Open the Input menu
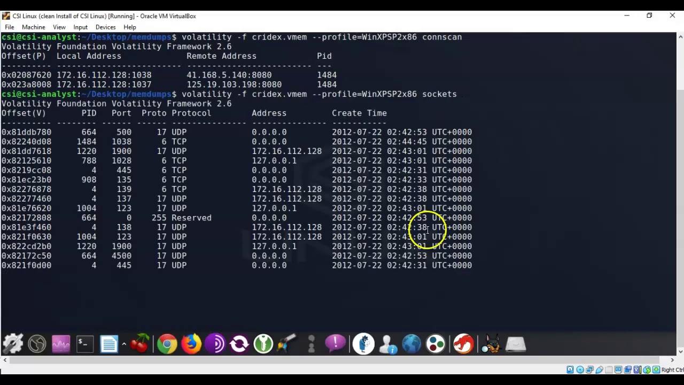The image size is (684, 385). (80, 27)
